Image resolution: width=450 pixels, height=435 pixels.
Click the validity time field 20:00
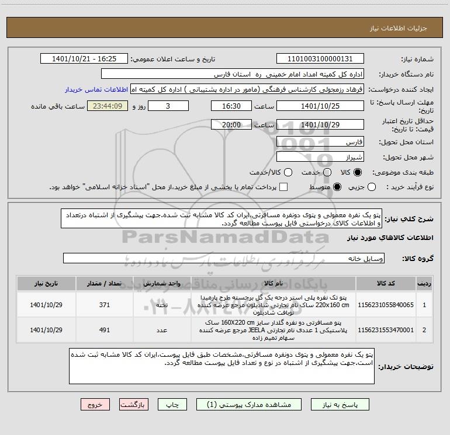231,124
